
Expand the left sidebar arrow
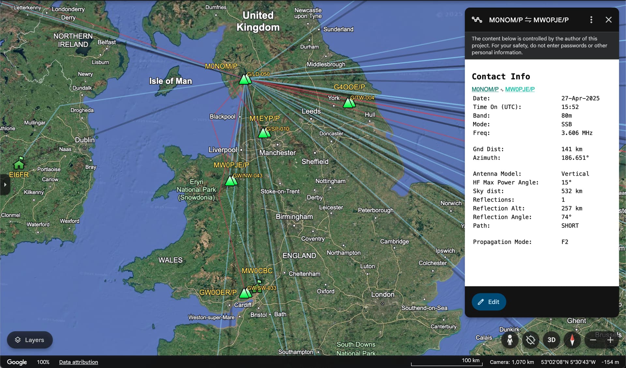click(5, 184)
